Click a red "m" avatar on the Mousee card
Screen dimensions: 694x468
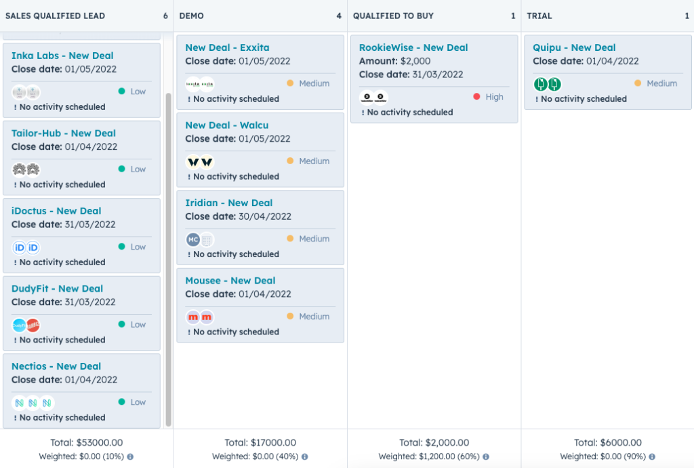click(193, 316)
